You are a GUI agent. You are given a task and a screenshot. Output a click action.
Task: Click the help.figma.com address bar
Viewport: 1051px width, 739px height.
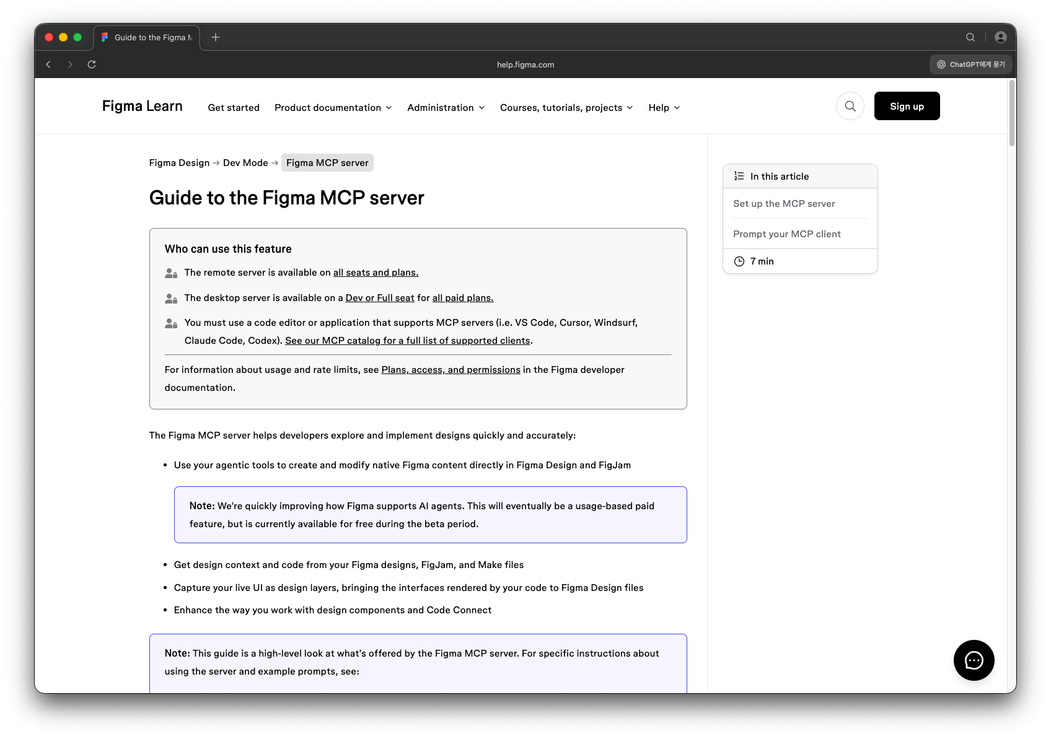(x=525, y=64)
